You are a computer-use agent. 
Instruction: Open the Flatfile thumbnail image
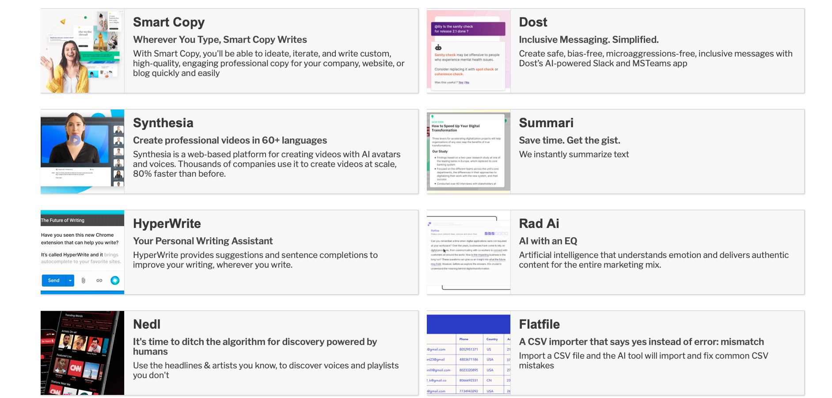tap(468, 353)
